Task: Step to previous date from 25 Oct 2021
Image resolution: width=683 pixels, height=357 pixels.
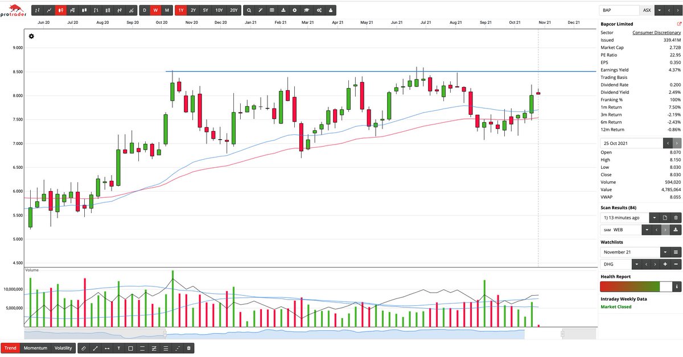Action: [667, 143]
